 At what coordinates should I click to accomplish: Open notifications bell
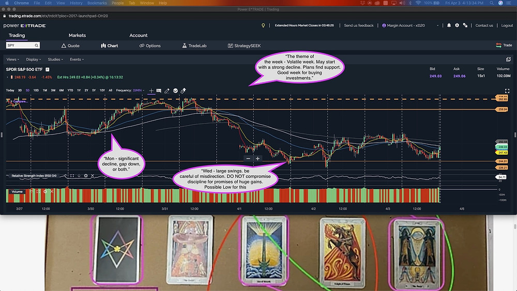[449, 25]
